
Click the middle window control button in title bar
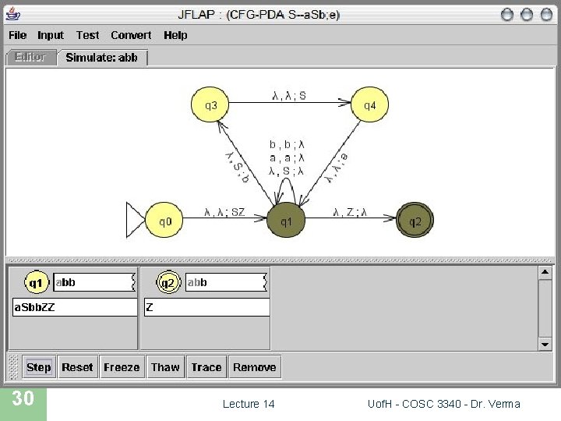(527, 15)
